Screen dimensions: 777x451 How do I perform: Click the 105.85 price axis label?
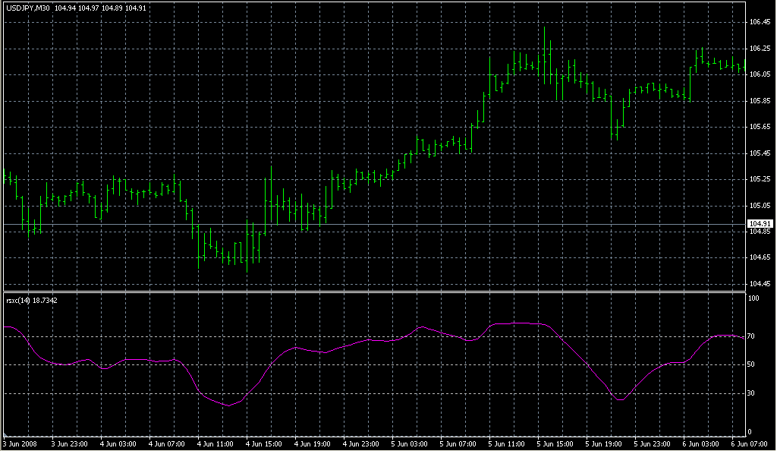pyautogui.click(x=759, y=101)
